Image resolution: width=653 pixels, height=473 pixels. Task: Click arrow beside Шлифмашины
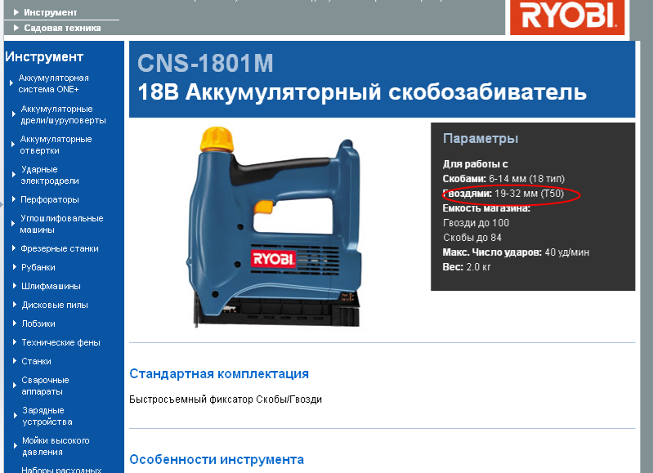(x=14, y=286)
